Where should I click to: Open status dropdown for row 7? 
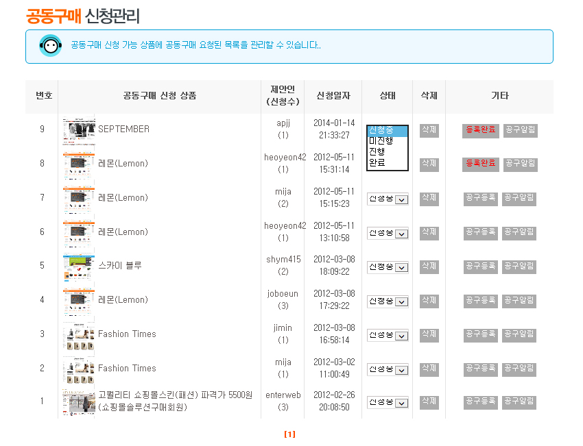coord(388,199)
